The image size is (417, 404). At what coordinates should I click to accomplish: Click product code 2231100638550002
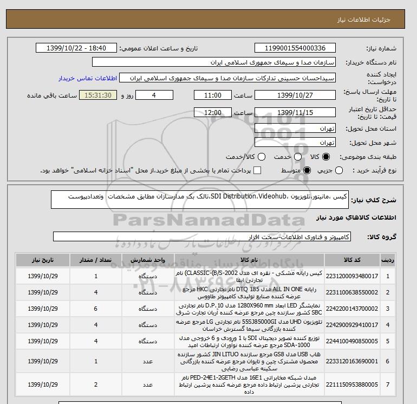click(x=352, y=292)
